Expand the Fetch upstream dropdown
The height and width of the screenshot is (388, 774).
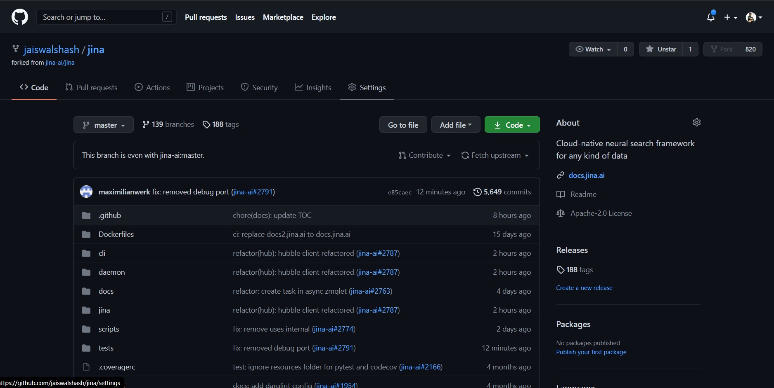point(495,155)
